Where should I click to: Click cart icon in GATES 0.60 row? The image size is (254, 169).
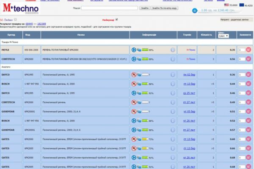point(248,139)
